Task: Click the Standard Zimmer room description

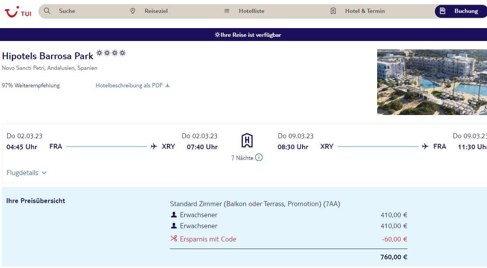Action: click(x=255, y=204)
